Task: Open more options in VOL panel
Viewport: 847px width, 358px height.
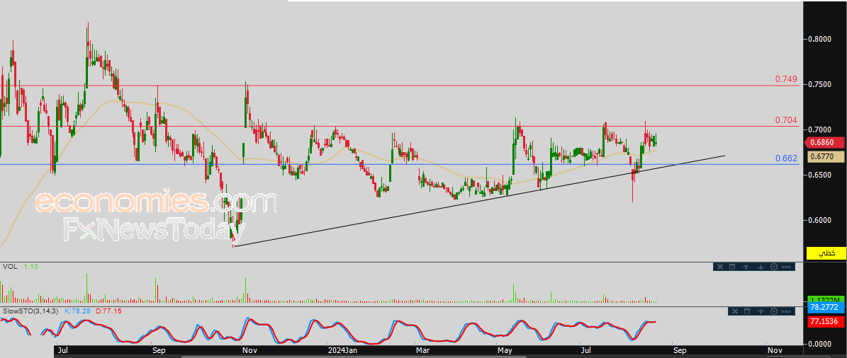Action: tap(787, 267)
